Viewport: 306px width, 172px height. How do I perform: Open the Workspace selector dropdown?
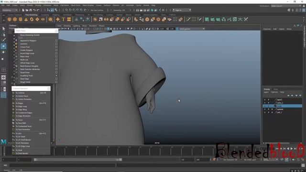point(286,6)
